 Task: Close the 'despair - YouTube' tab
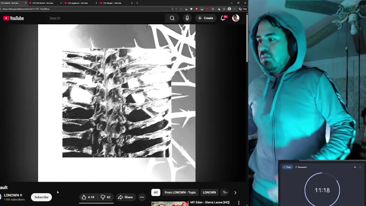(132, 3)
